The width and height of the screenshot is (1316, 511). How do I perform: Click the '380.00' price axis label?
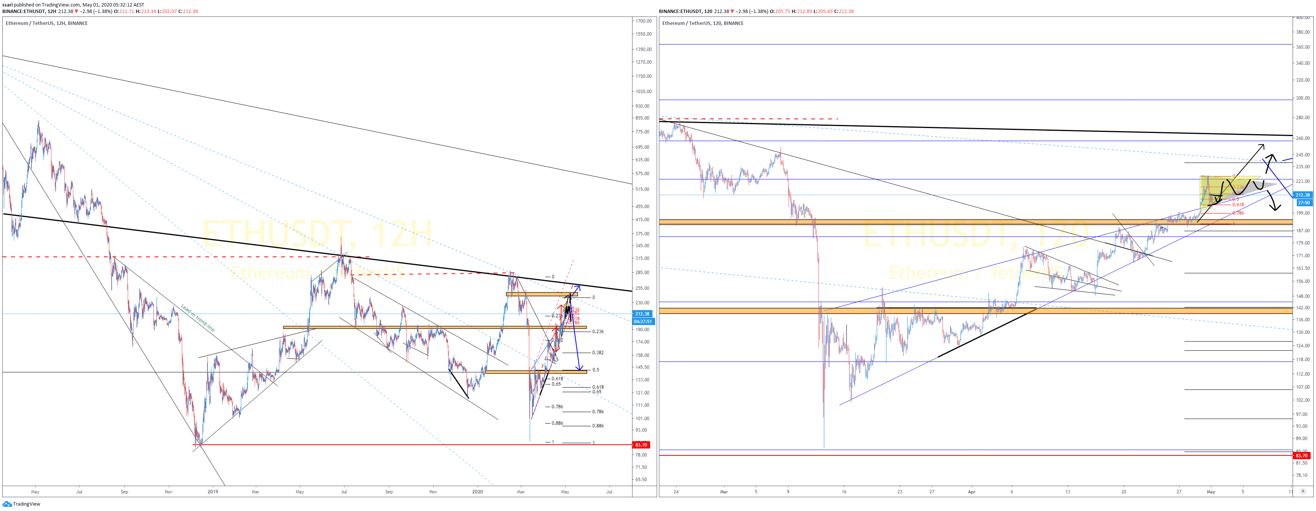tap(1303, 32)
